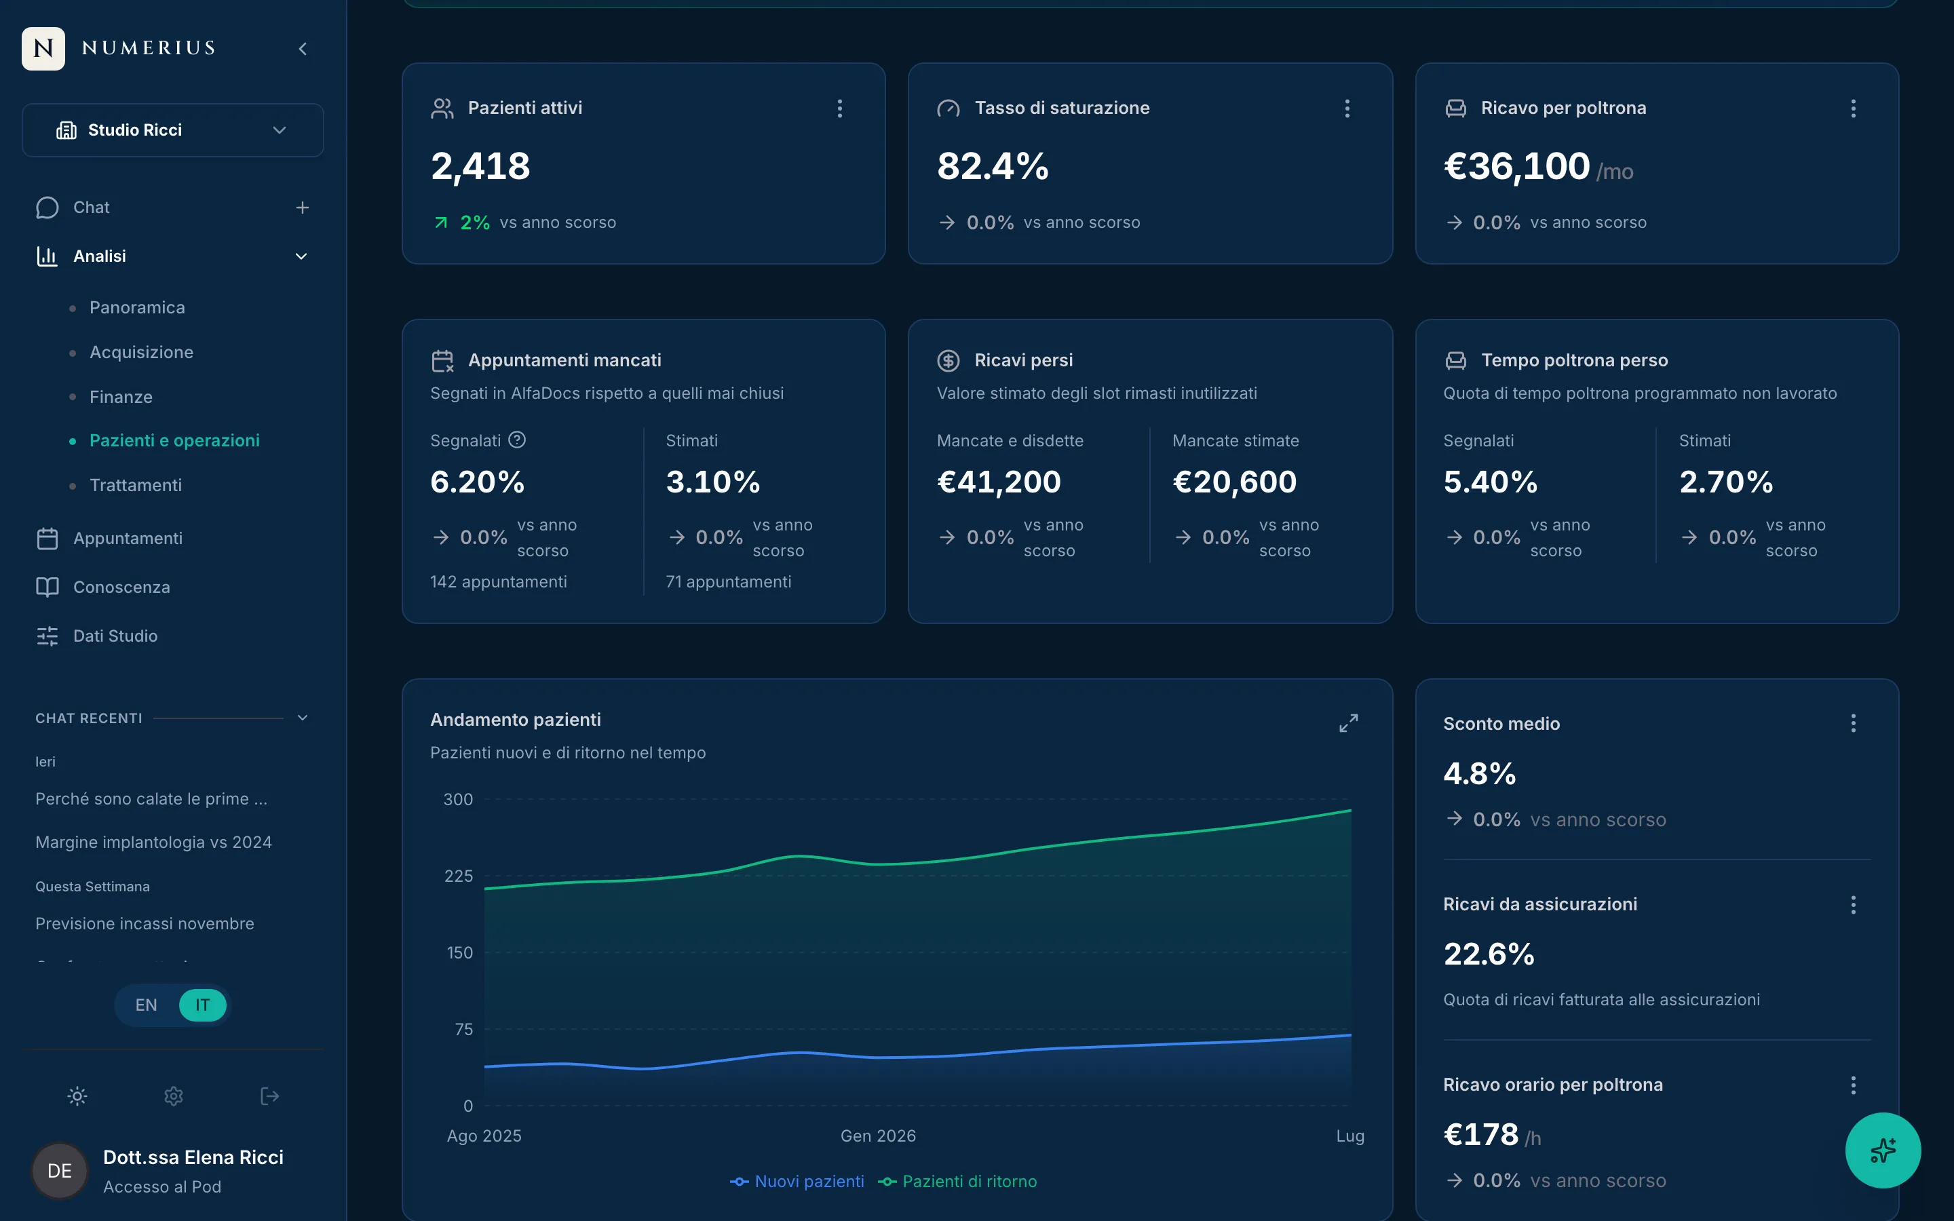Open the Studio Ricci practice selector

(x=173, y=130)
